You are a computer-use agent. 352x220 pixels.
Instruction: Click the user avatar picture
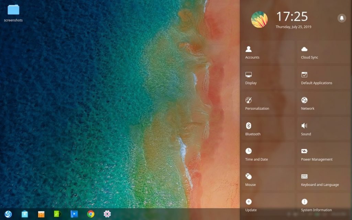(x=259, y=20)
